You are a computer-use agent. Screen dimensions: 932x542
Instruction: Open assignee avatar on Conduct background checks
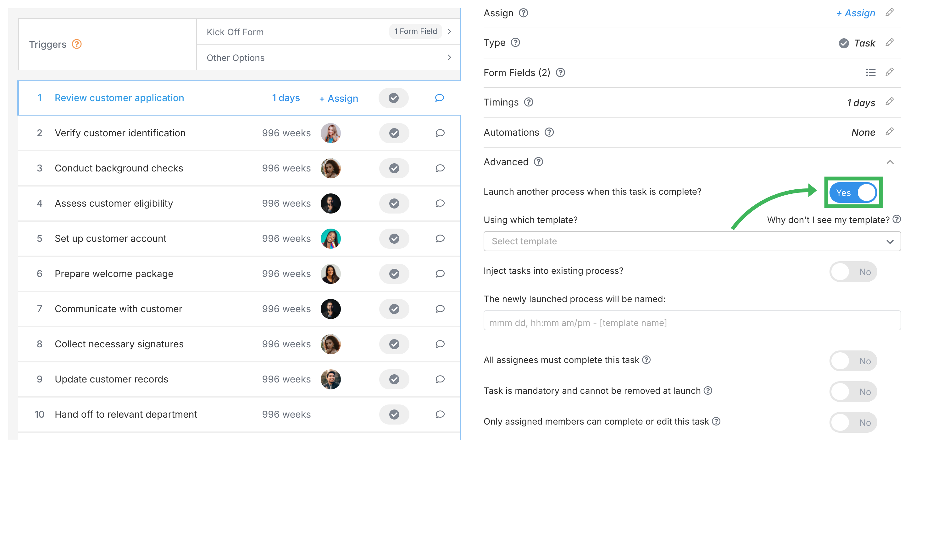click(331, 168)
